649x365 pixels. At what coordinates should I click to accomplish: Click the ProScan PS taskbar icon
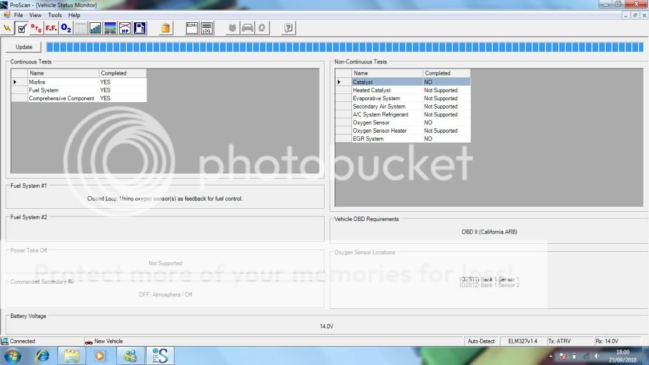[160, 356]
